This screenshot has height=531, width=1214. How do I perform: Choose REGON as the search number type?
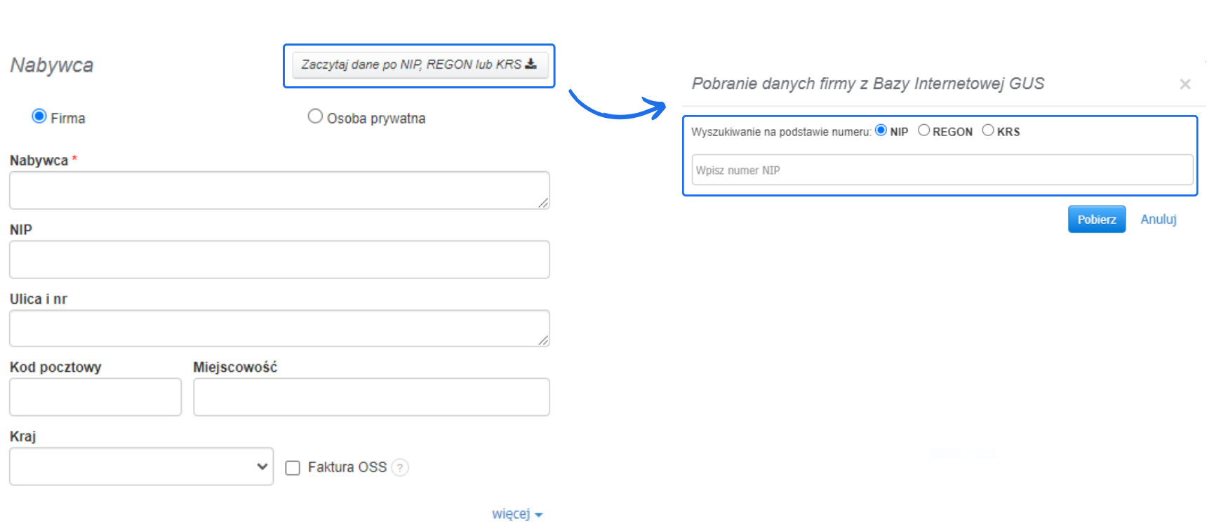(x=923, y=130)
